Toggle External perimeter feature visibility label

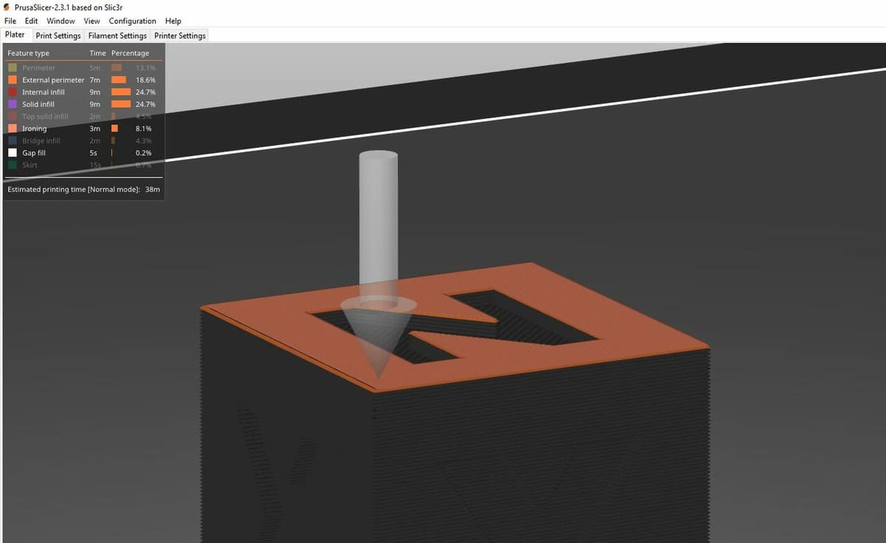pos(53,80)
